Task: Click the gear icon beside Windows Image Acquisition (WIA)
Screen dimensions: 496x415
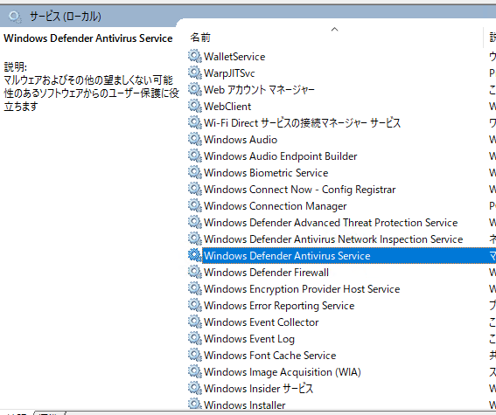Action: point(195,371)
